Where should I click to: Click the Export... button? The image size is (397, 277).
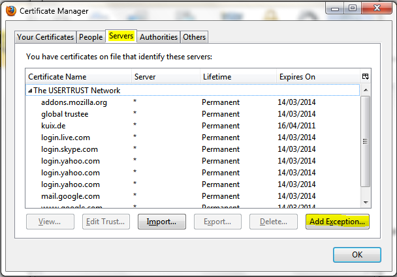tap(217, 222)
